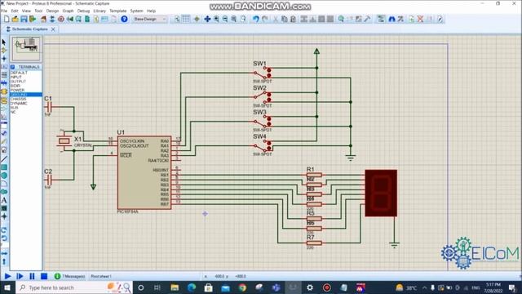Image resolution: width=522 pixels, height=294 pixels.
Task: Open the Design menu
Action: pos(52,11)
